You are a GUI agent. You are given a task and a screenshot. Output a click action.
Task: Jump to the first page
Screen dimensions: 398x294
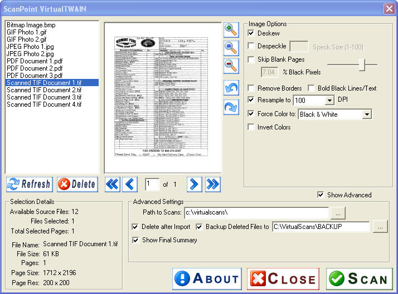[x=113, y=184]
